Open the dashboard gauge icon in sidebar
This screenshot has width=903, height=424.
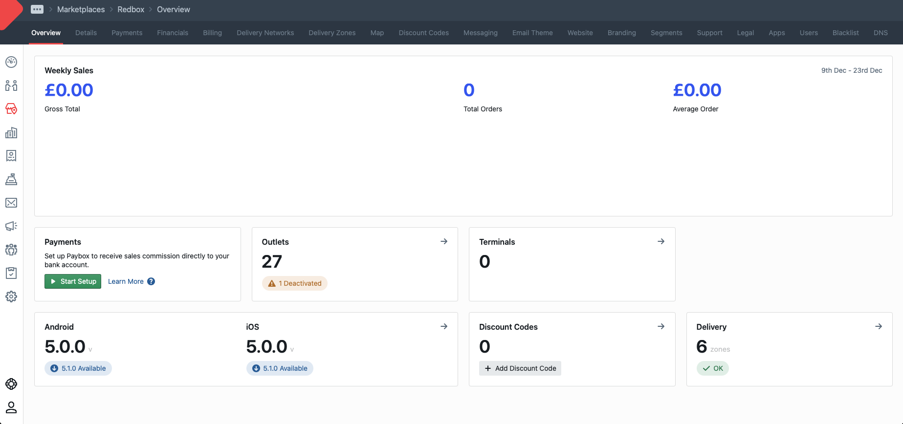[11, 62]
